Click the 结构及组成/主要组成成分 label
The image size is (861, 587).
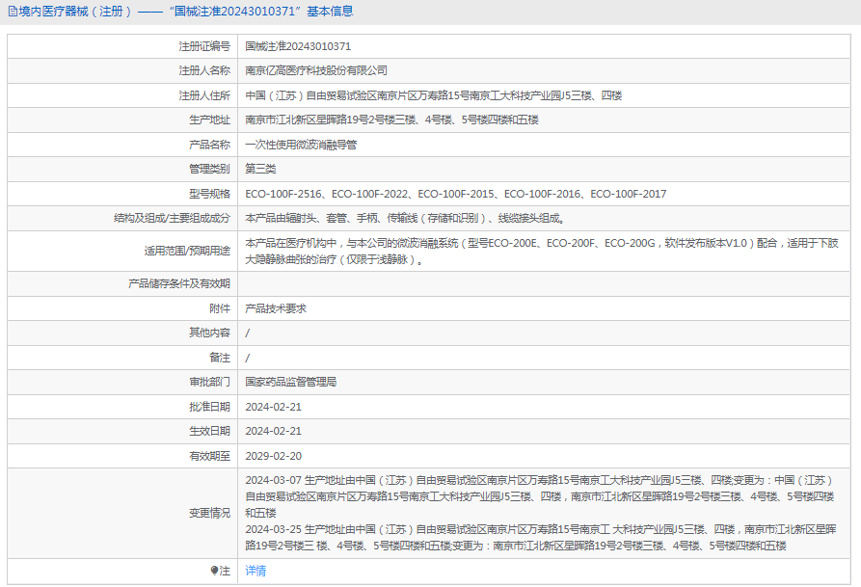click(172, 219)
